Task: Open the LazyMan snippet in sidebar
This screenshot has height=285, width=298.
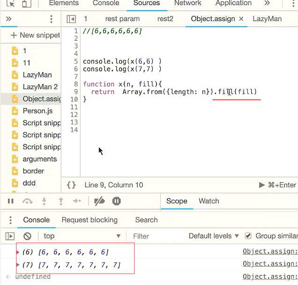Action: (37, 75)
